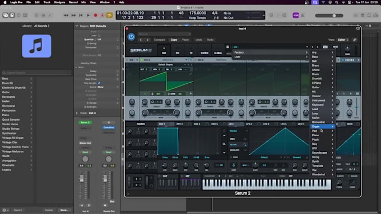The width and height of the screenshot is (381, 214).
Task: Open the Serum FX page
Action: [x=191, y=50]
